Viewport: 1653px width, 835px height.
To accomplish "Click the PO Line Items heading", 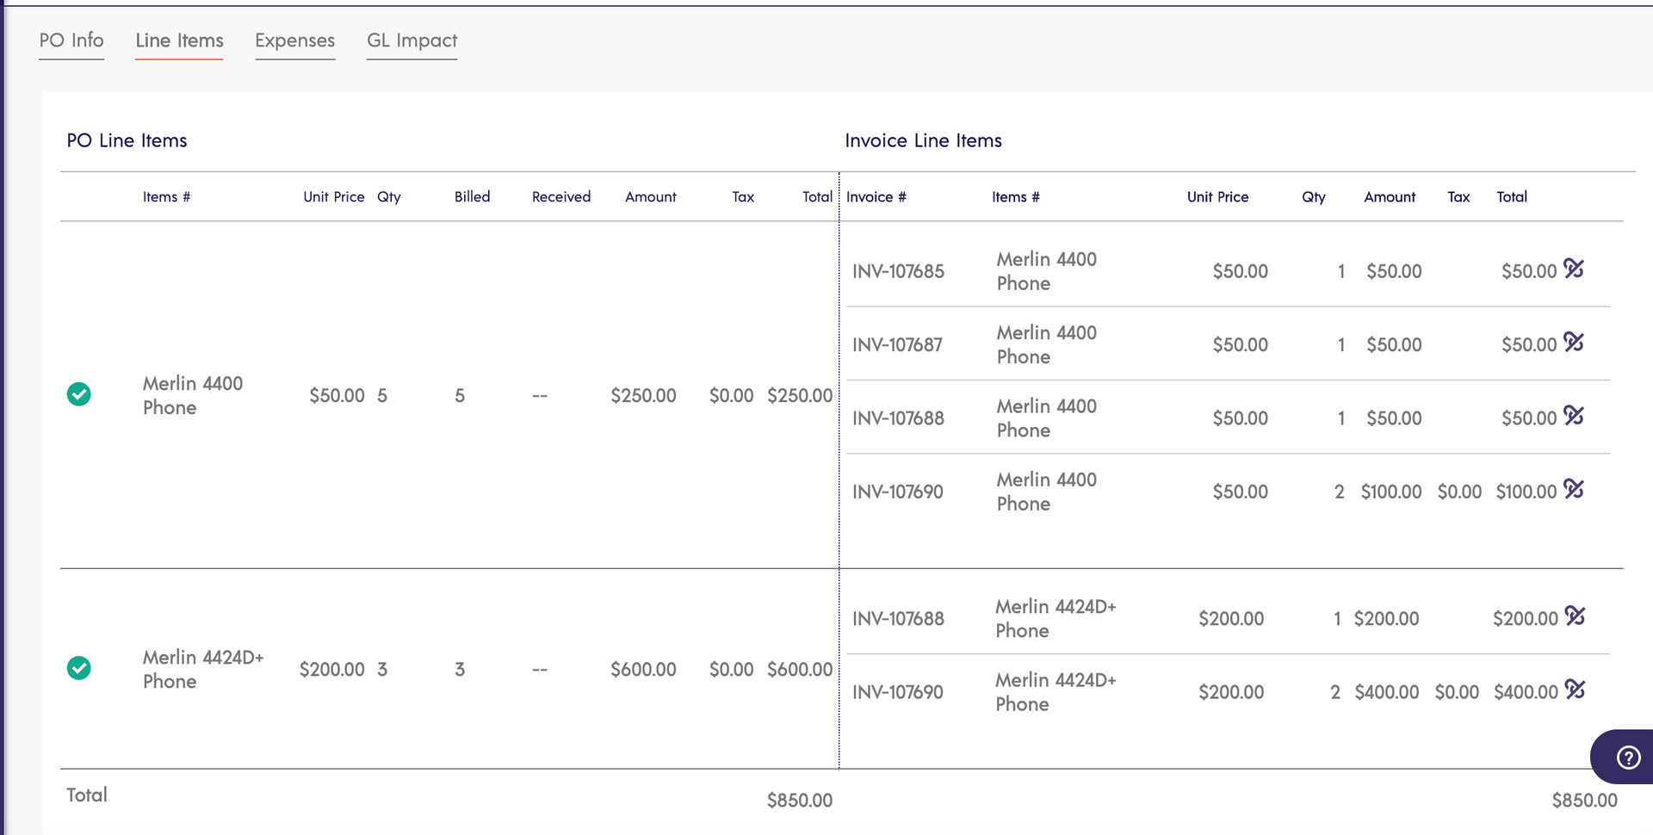I will 127,140.
